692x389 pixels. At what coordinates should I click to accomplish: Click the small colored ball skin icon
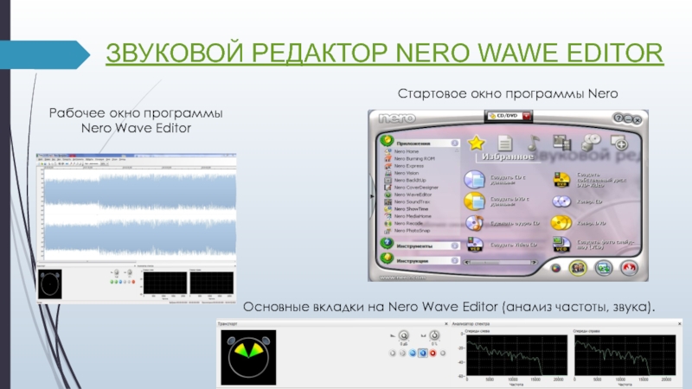[555, 268]
